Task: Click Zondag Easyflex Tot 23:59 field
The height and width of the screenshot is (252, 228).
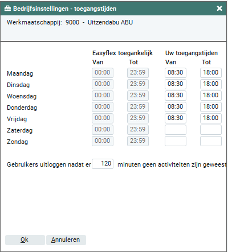Action: 138,141
